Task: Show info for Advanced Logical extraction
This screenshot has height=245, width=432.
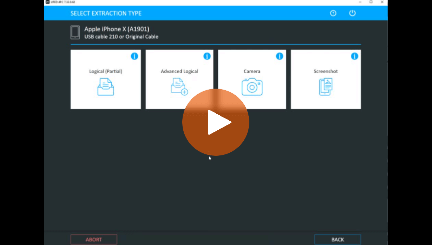Action: click(x=207, y=56)
